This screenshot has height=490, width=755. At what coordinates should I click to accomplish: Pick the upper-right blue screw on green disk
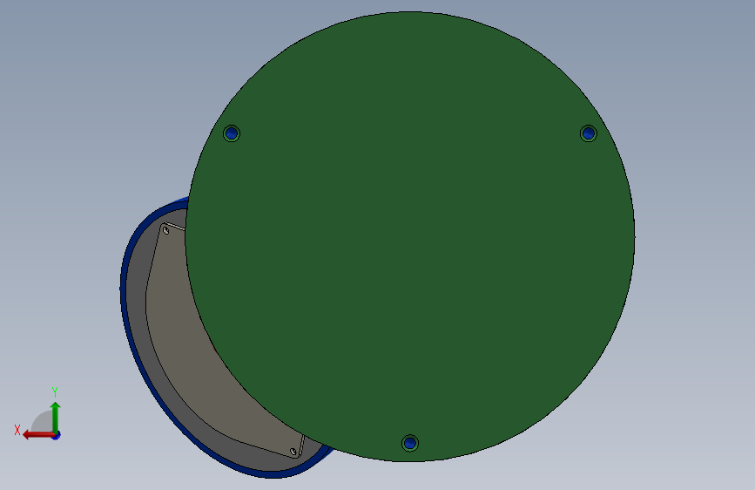[589, 133]
